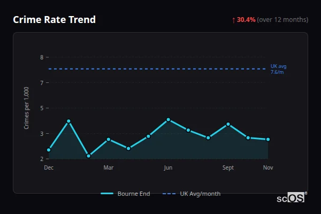Click the July data point

[188, 130]
